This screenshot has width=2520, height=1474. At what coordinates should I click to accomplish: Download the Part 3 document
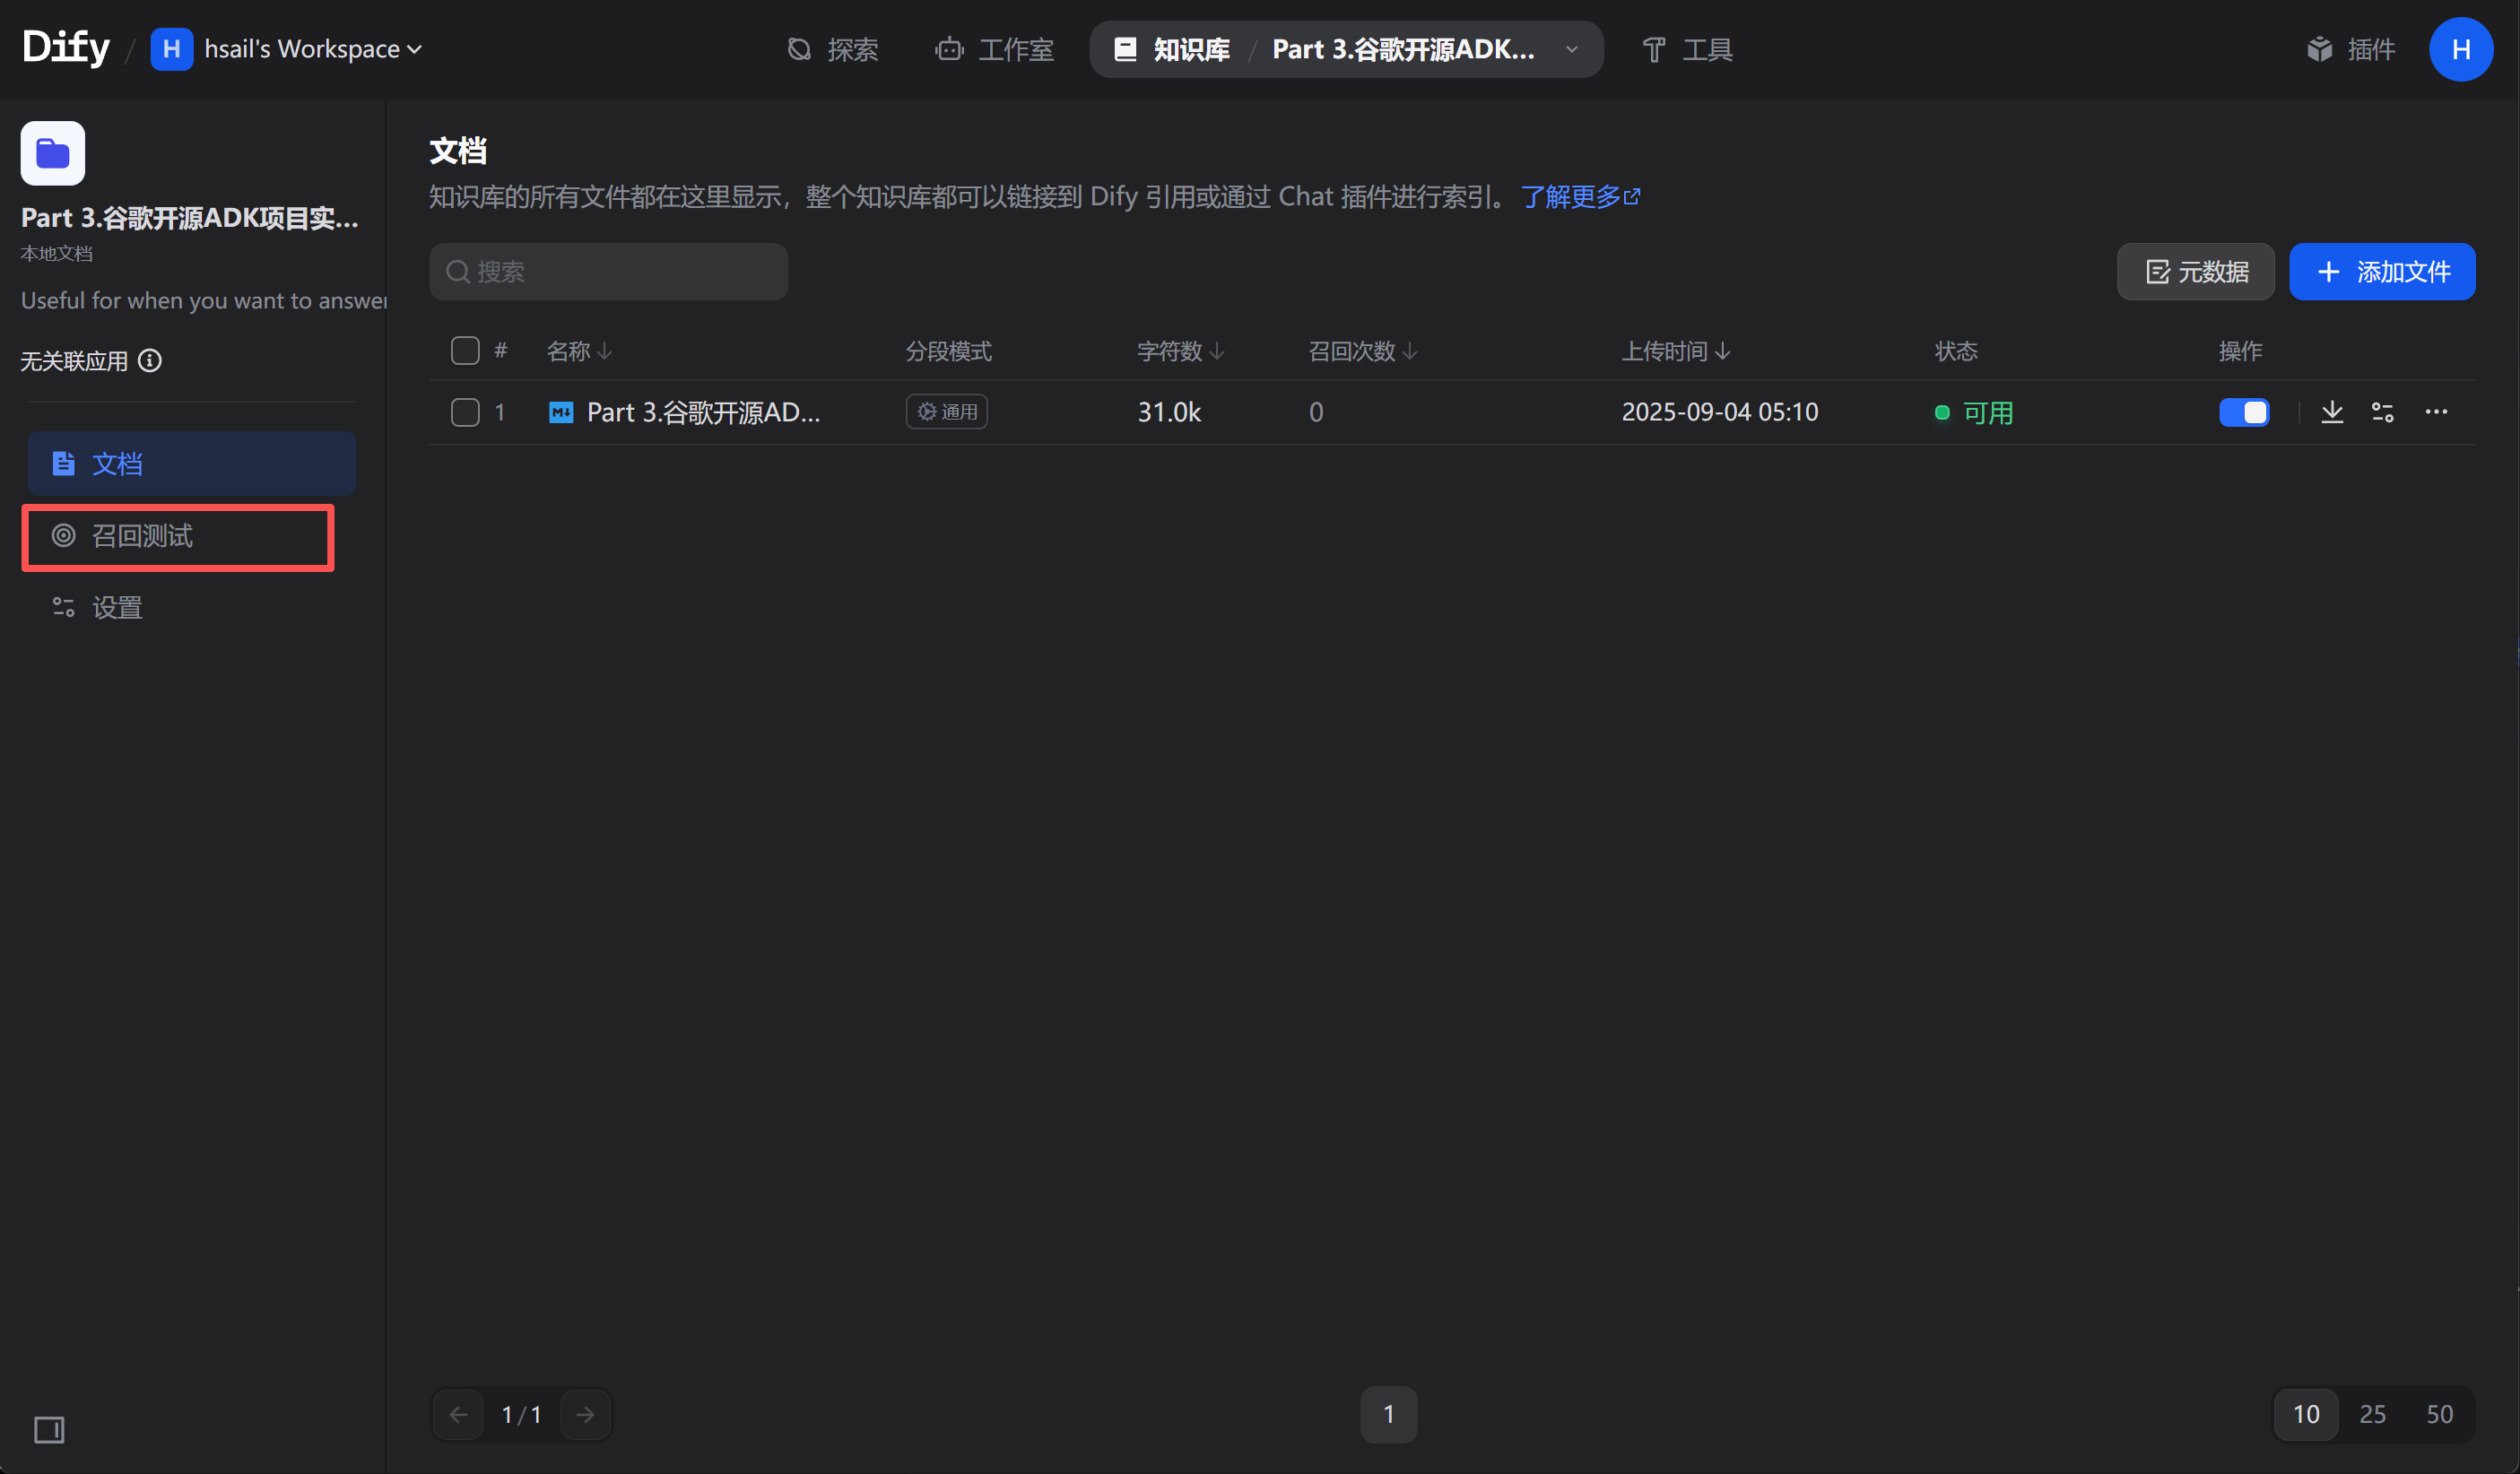point(2332,412)
